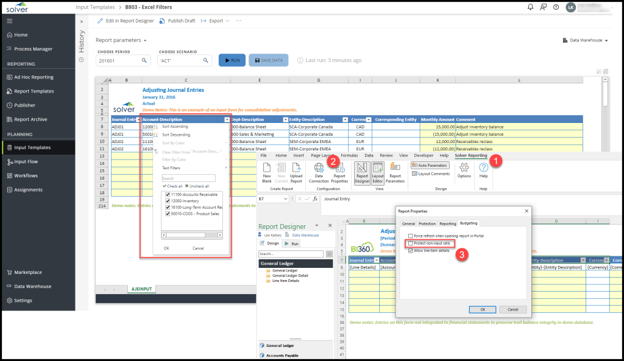Click Data Connection ribbon icon
624x361 pixels.
click(x=319, y=172)
